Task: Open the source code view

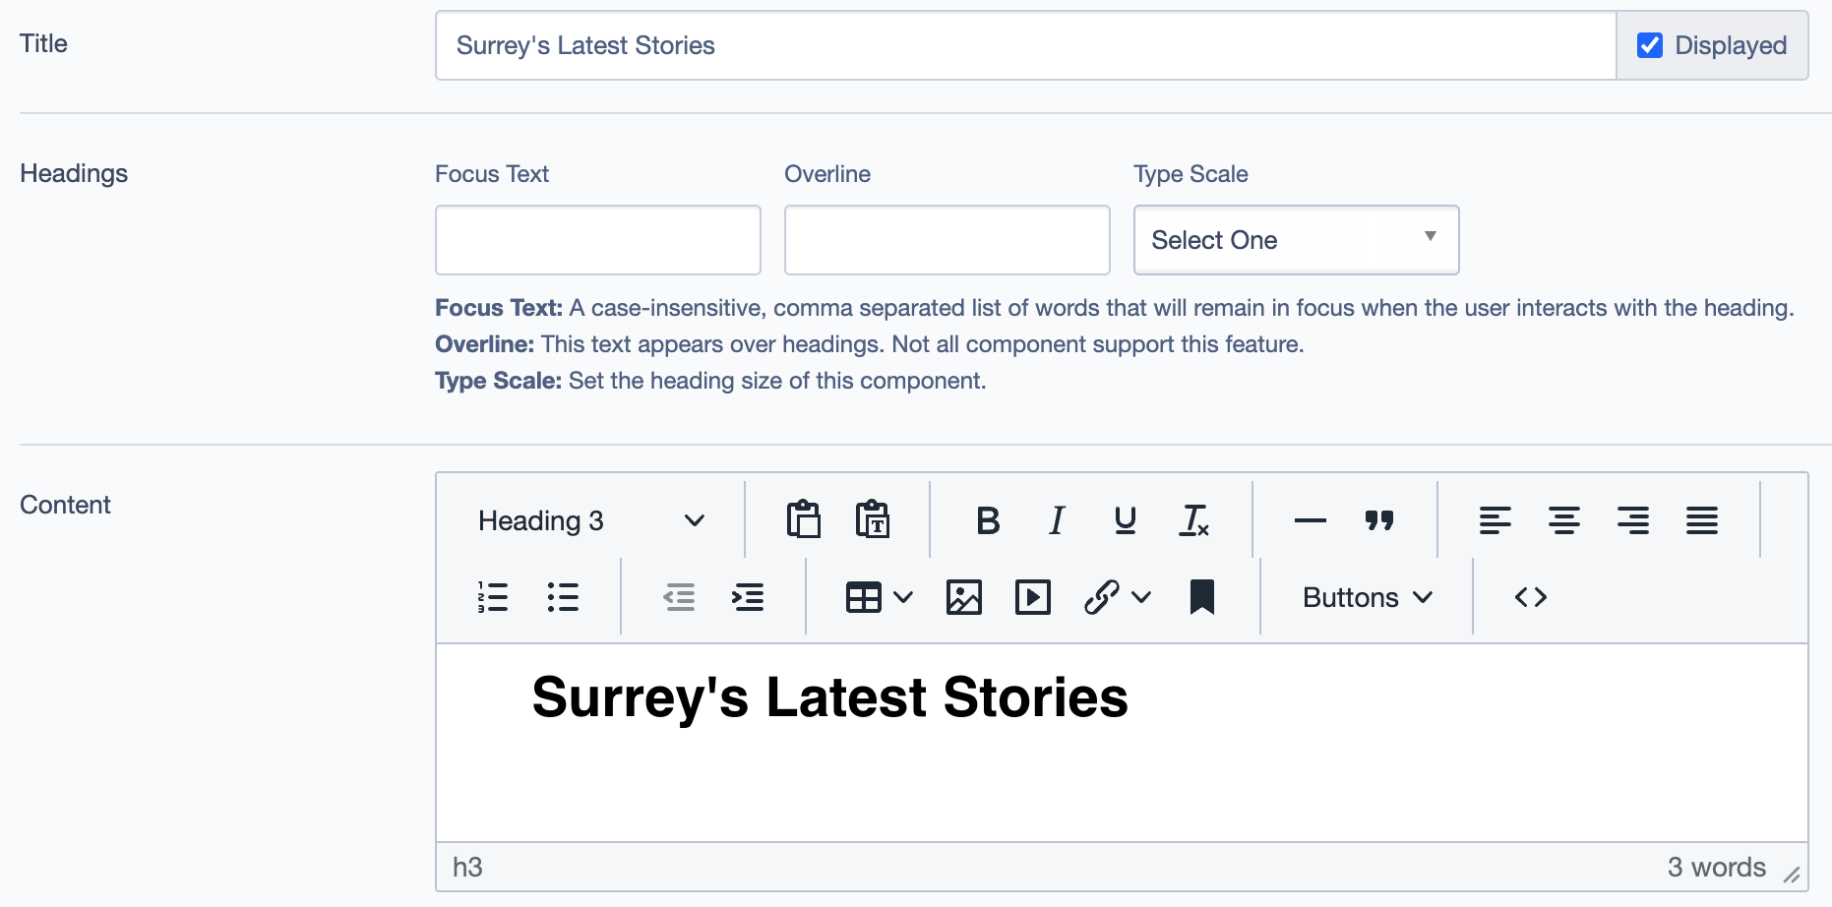Action: pos(1530,597)
